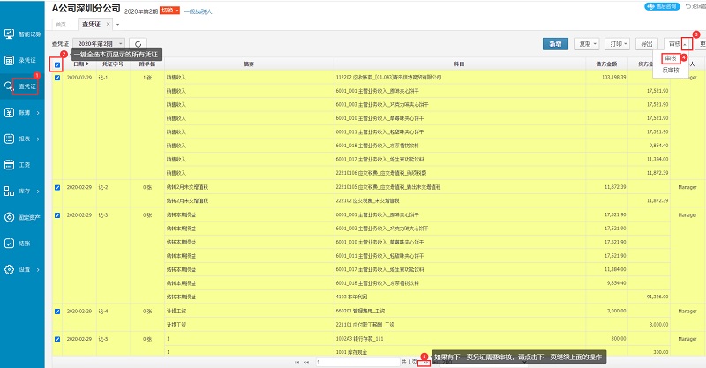Viewport: 706px width, 368px height.
Task: Open 售后咨询 support chat button
Action: 660,6
